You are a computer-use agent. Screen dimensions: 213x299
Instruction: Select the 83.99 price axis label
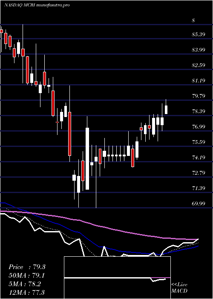coord(199,50)
